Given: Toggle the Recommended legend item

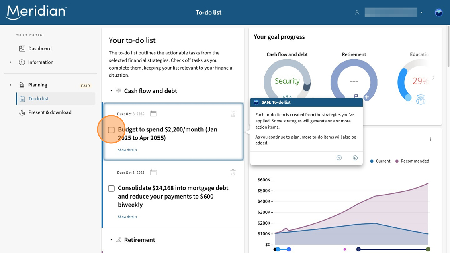Looking at the screenshot, I should [x=412, y=161].
